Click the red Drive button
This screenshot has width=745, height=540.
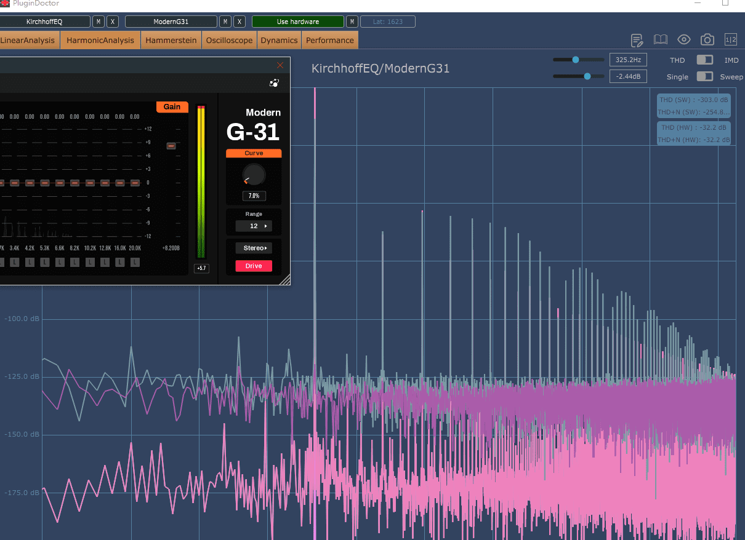pyautogui.click(x=254, y=266)
